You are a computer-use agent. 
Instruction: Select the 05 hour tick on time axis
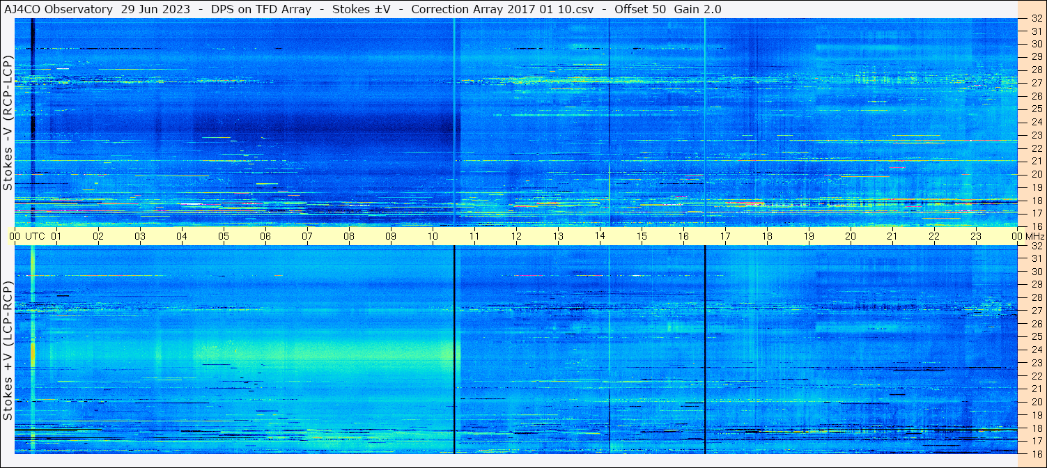[x=224, y=236]
